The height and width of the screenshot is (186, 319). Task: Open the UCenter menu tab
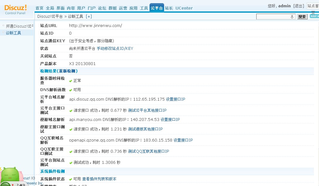[x=184, y=8]
